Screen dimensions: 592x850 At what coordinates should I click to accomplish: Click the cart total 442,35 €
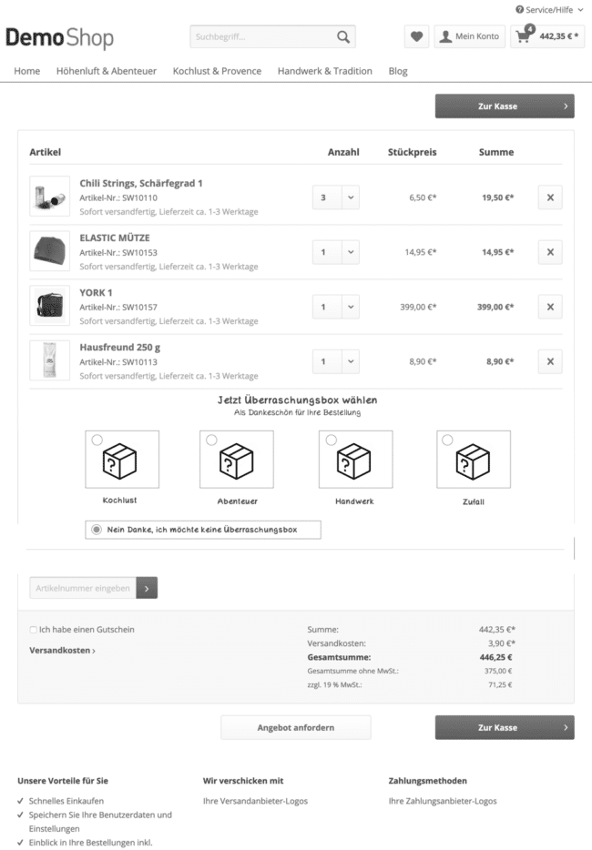[558, 36]
